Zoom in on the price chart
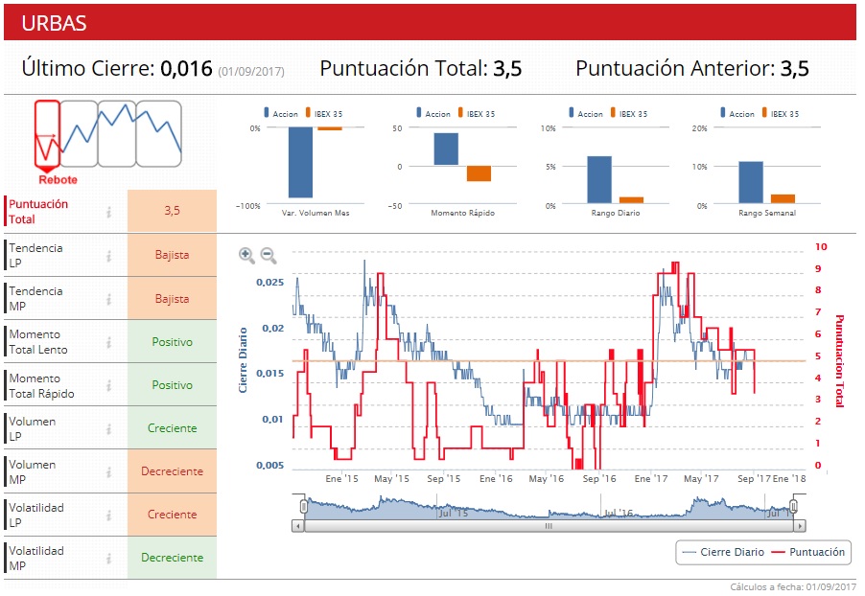 pyautogui.click(x=246, y=255)
